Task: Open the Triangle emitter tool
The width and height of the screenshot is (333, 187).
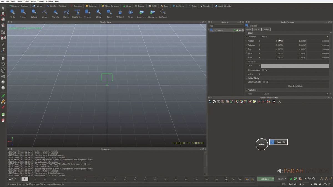Action: pos(55,13)
